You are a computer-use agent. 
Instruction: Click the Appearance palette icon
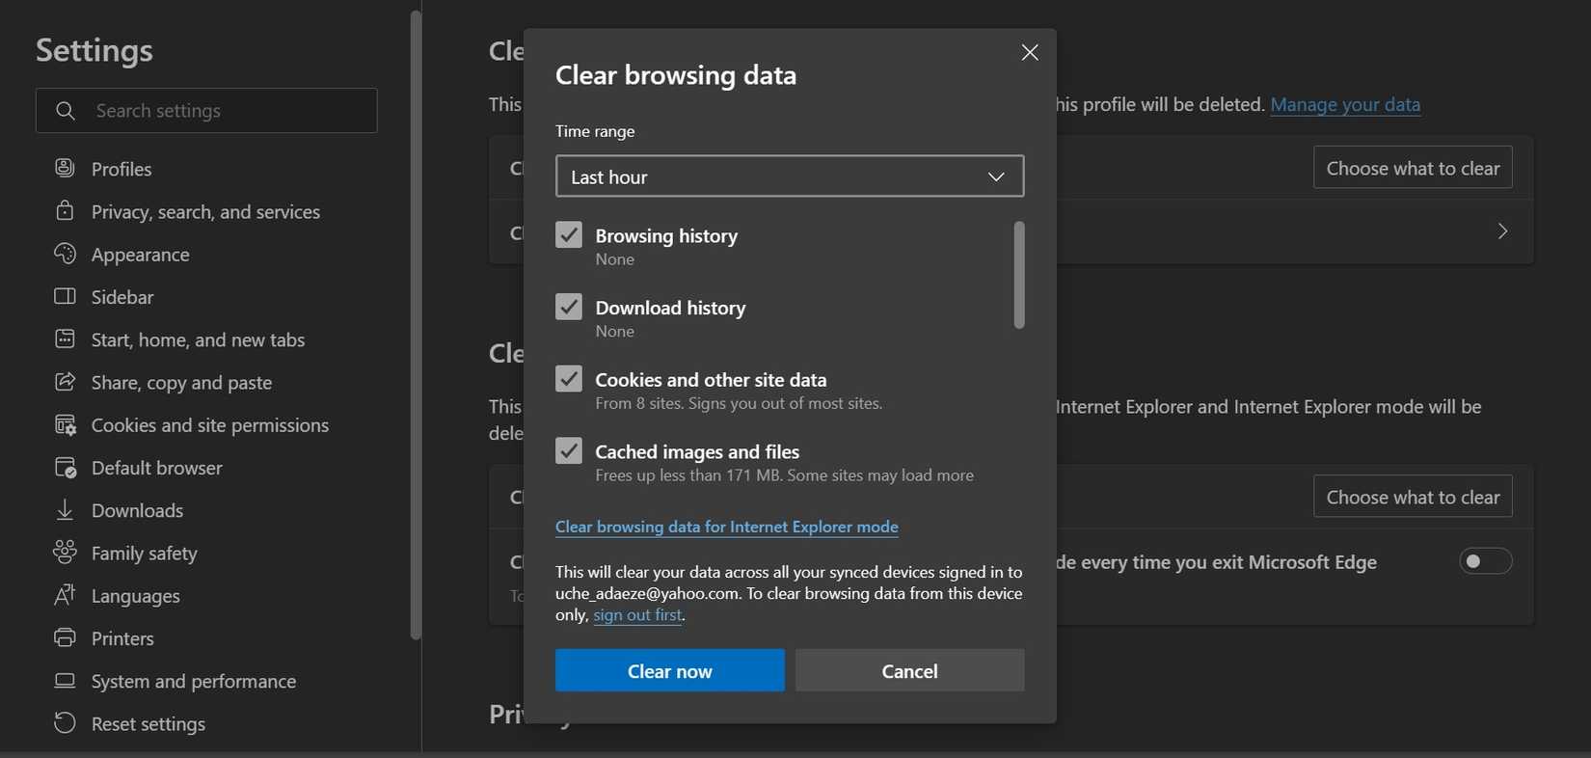(x=65, y=254)
